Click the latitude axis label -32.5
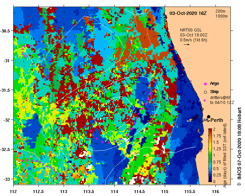This screenshot has width=245, height=196. [x=5, y=150]
